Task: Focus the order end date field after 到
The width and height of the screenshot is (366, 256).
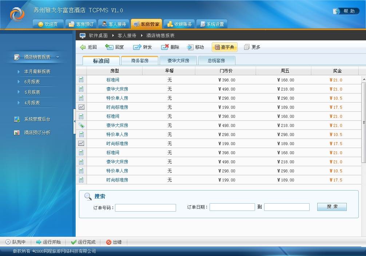Action: (x=287, y=207)
